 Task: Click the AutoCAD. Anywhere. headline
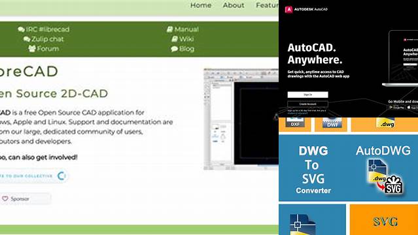[x=315, y=54]
